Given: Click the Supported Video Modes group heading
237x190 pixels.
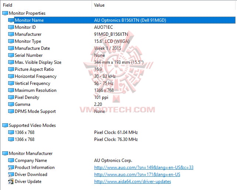Looking at the screenshot, I should coord(32,125).
